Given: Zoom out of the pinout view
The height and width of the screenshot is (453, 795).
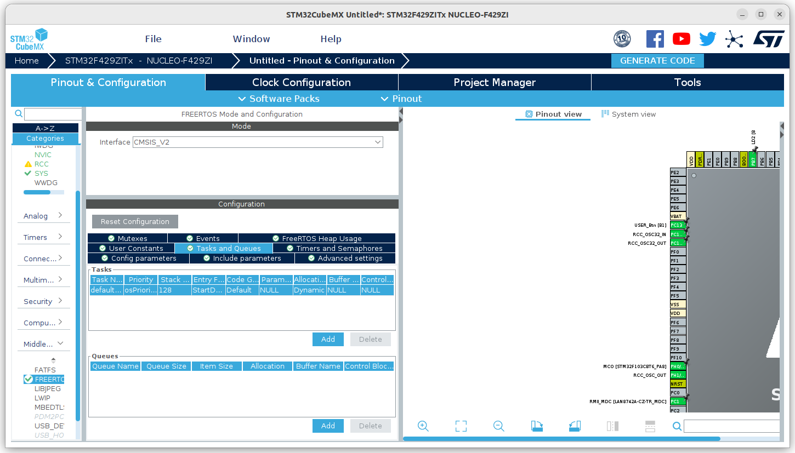Looking at the screenshot, I should 498,426.
